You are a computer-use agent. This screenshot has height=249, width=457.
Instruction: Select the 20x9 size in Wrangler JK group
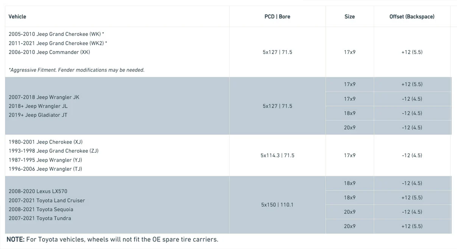349,128
